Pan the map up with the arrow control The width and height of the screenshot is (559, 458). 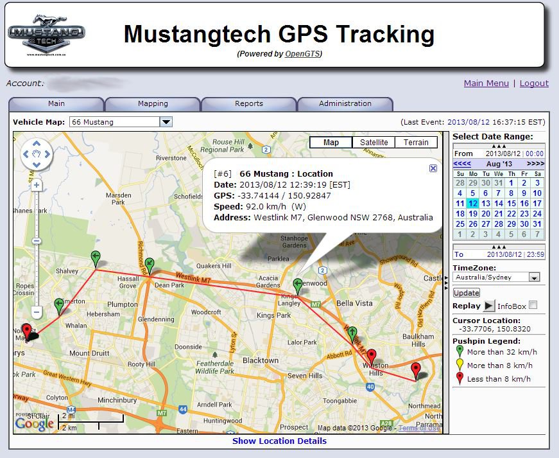[37, 143]
